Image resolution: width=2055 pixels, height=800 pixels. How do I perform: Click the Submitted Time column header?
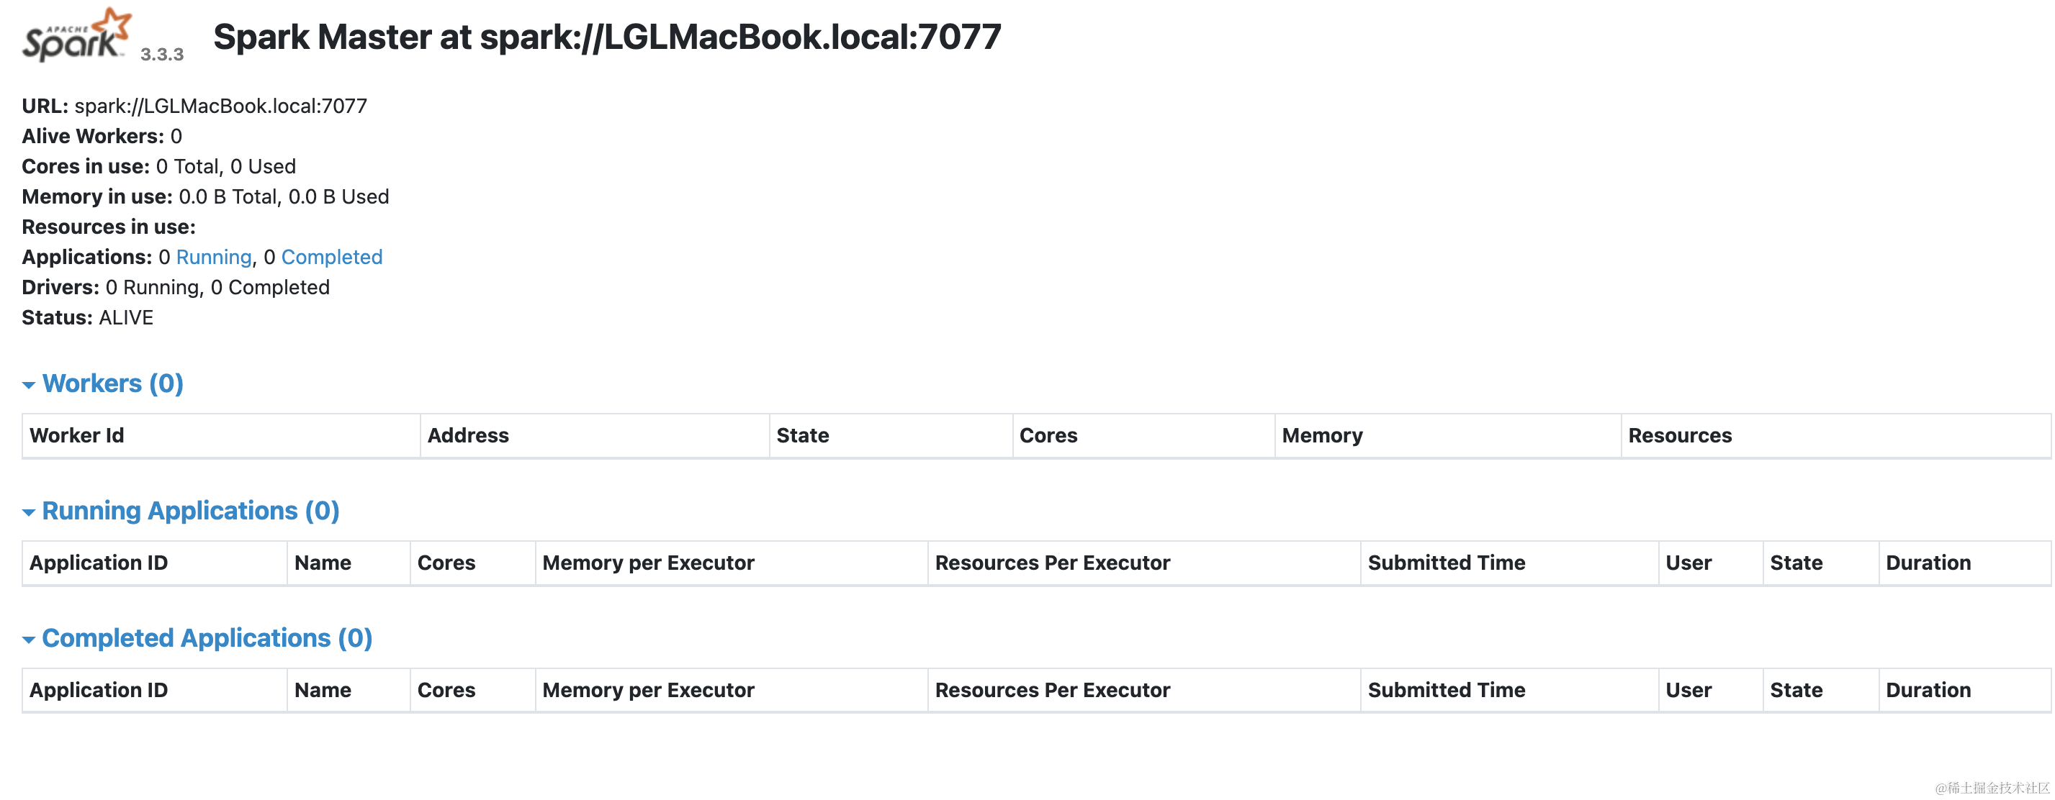tap(1447, 563)
